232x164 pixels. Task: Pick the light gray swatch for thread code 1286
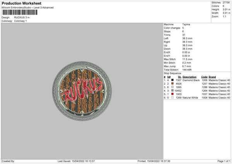(x=173, y=87)
